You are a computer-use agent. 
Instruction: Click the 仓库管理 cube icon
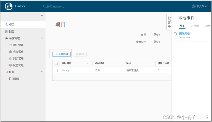point(10,52)
